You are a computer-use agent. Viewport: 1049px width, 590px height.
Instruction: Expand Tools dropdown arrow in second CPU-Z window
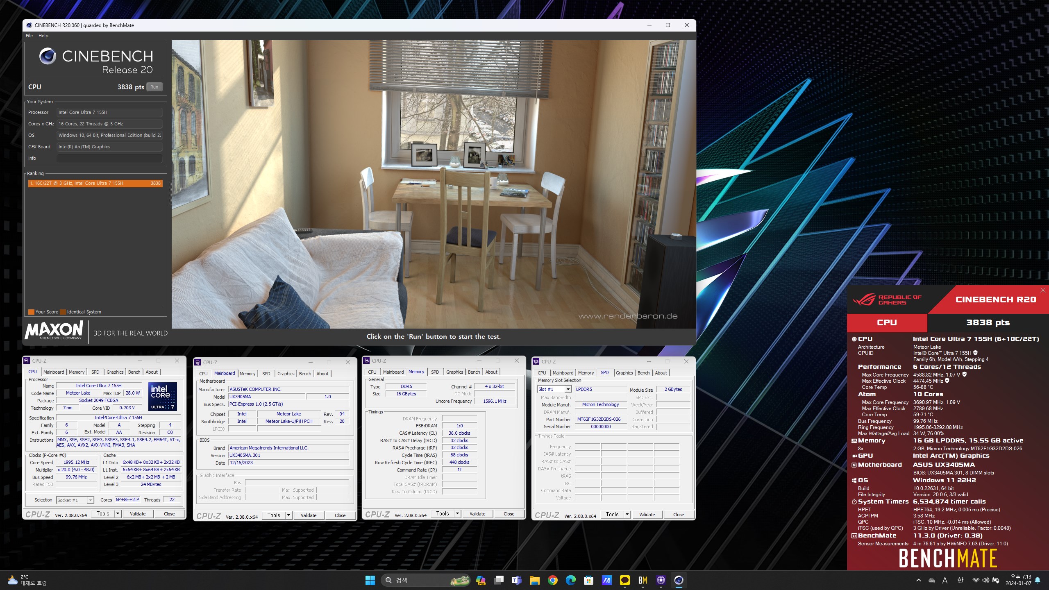pyautogui.click(x=288, y=515)
